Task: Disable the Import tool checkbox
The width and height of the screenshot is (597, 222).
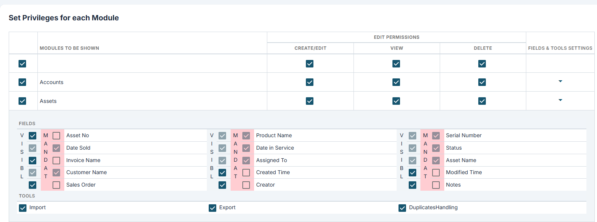Action: click(x=23, y=208)
